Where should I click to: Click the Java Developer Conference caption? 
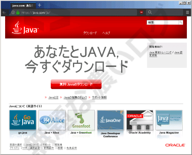(111, 135)
